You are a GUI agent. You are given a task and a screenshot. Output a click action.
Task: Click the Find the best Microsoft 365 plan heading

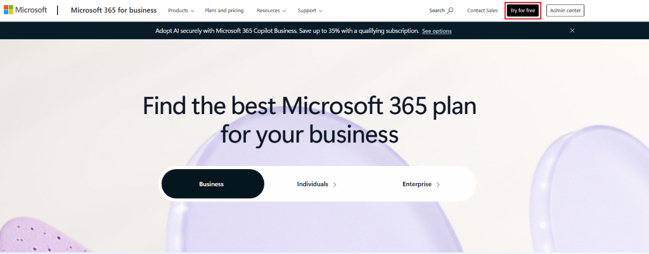coord(309,120)
